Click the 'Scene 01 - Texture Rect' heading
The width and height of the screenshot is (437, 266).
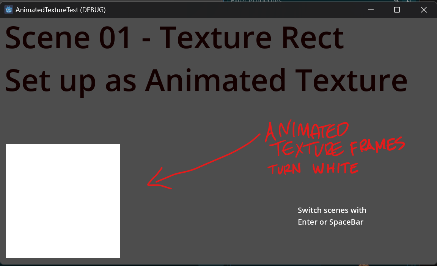[174, 37]
